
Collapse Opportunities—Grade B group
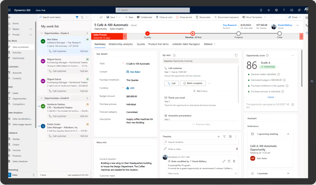(42, 98)
